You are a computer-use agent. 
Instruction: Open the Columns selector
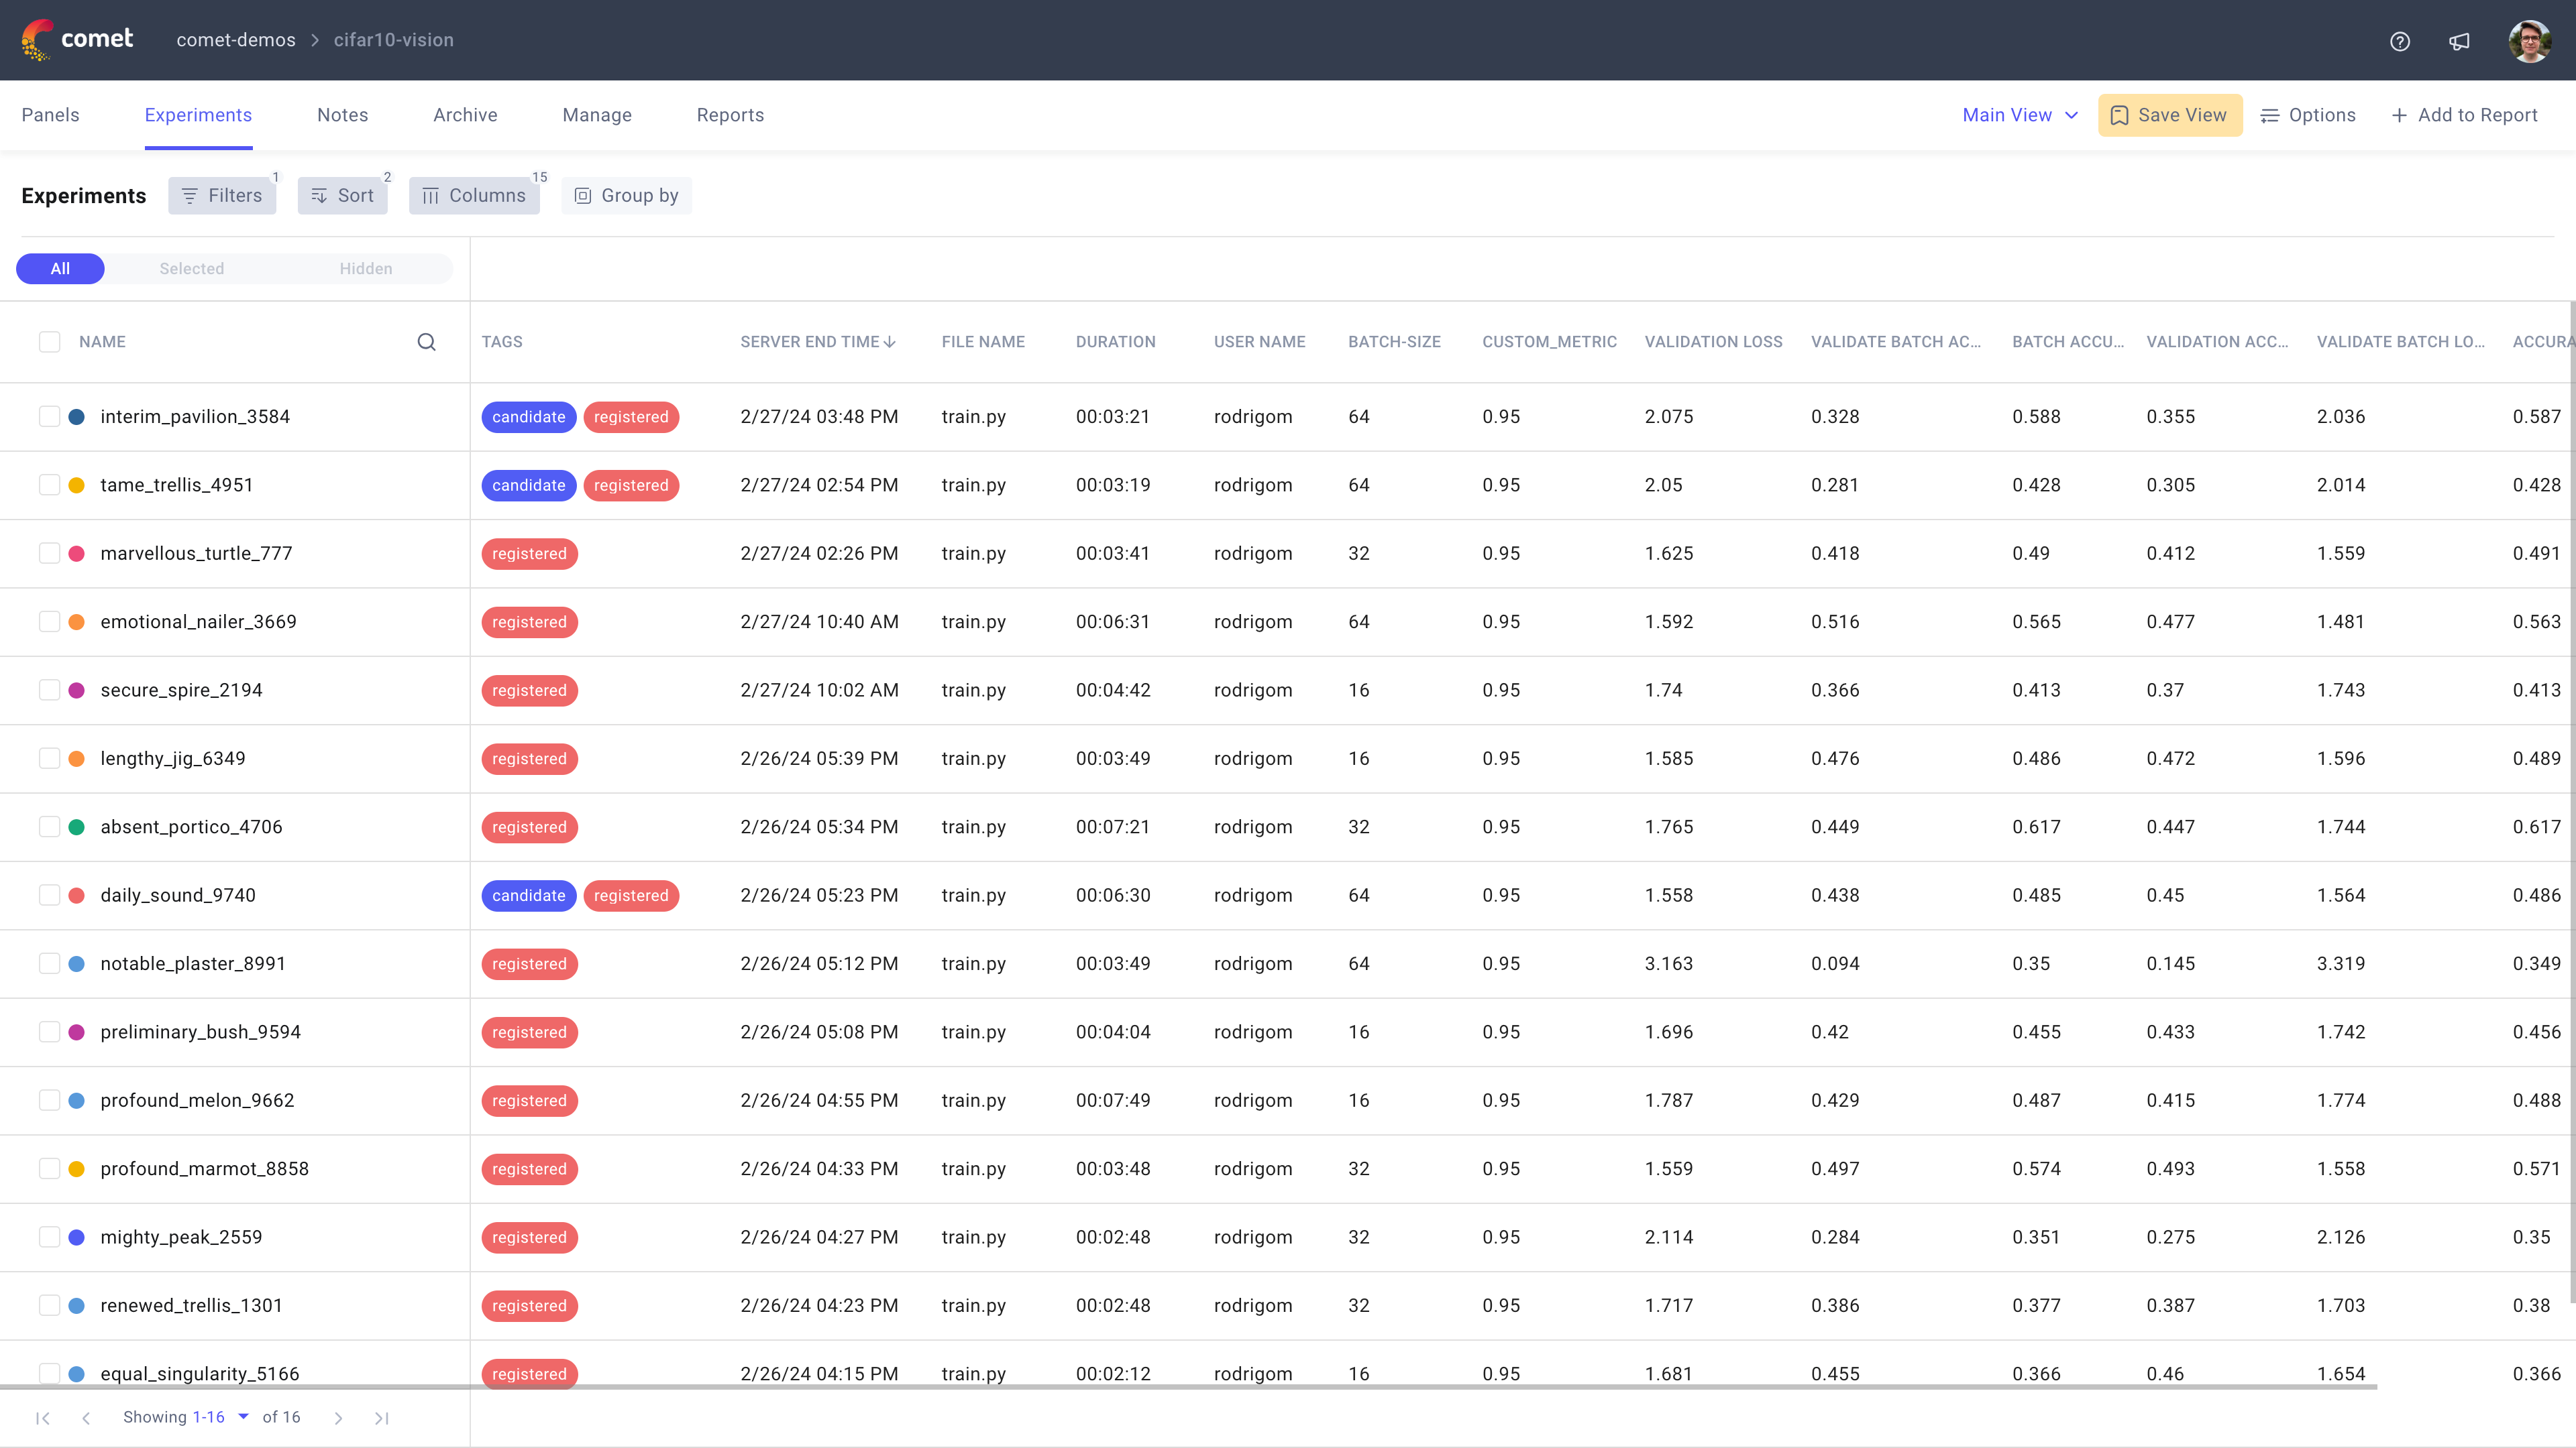[x=474, y=195]
